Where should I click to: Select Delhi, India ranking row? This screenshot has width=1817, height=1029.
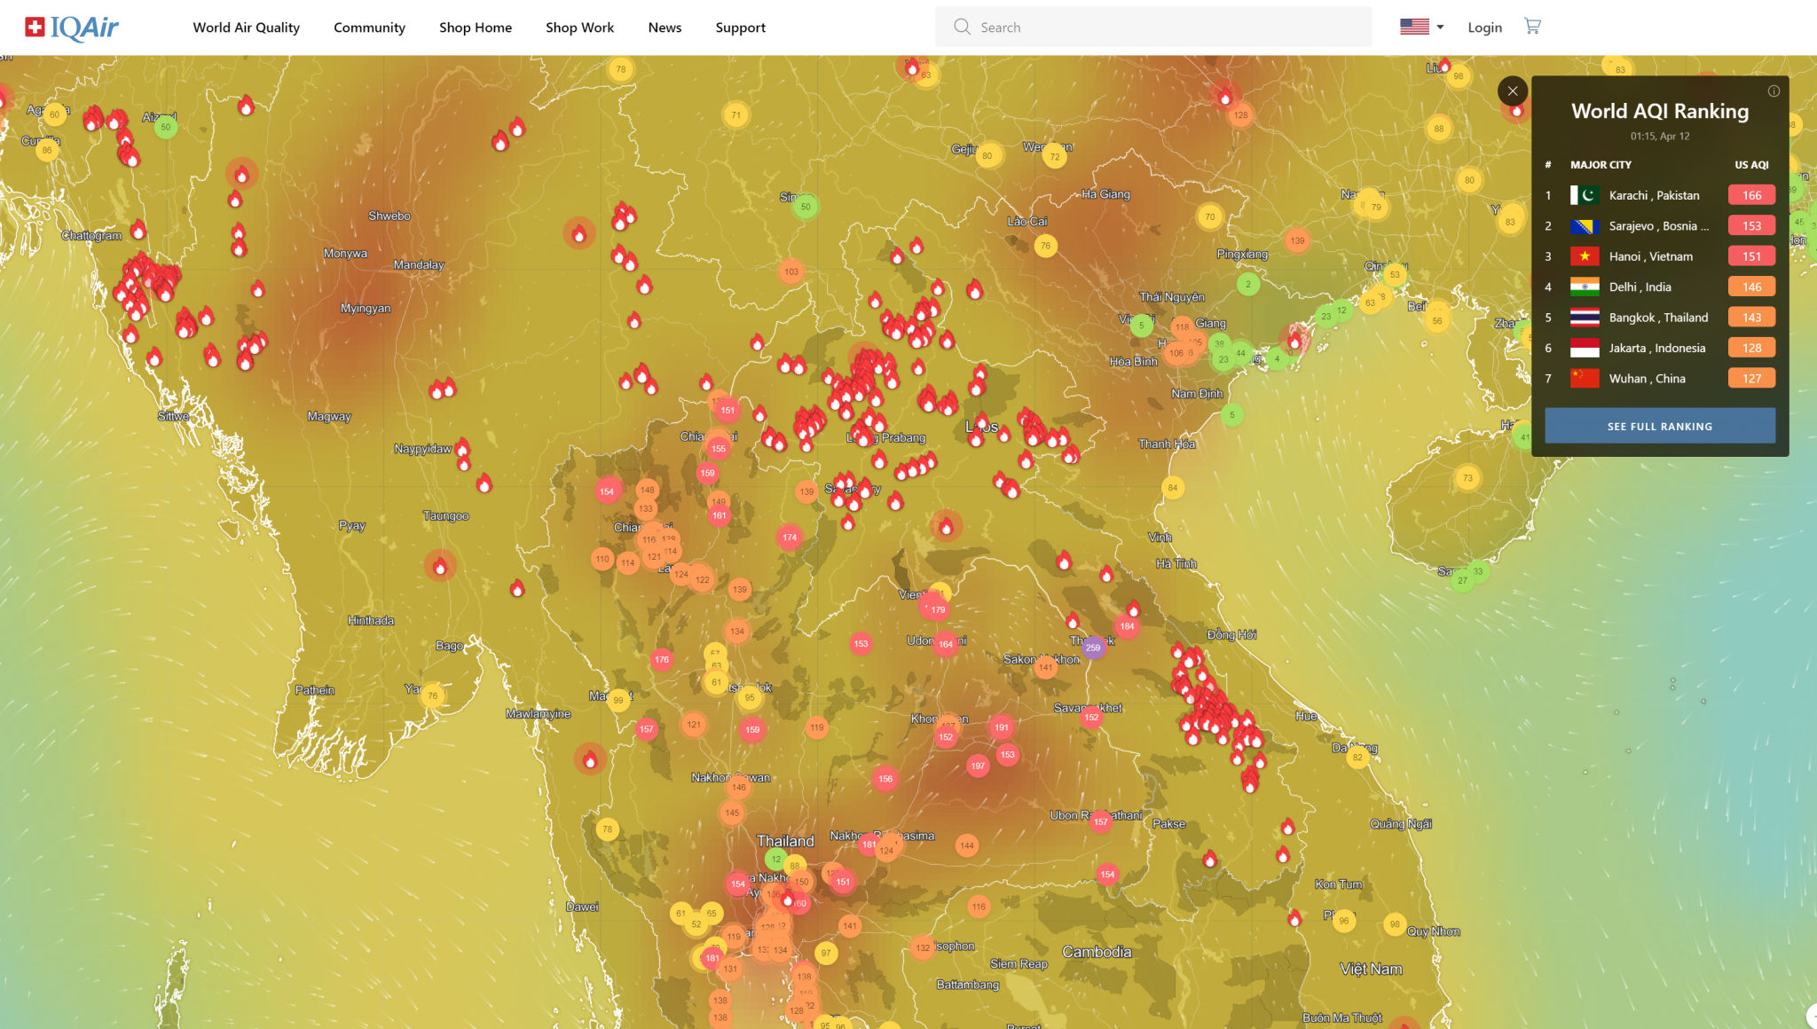click(x=1660, y=287)
